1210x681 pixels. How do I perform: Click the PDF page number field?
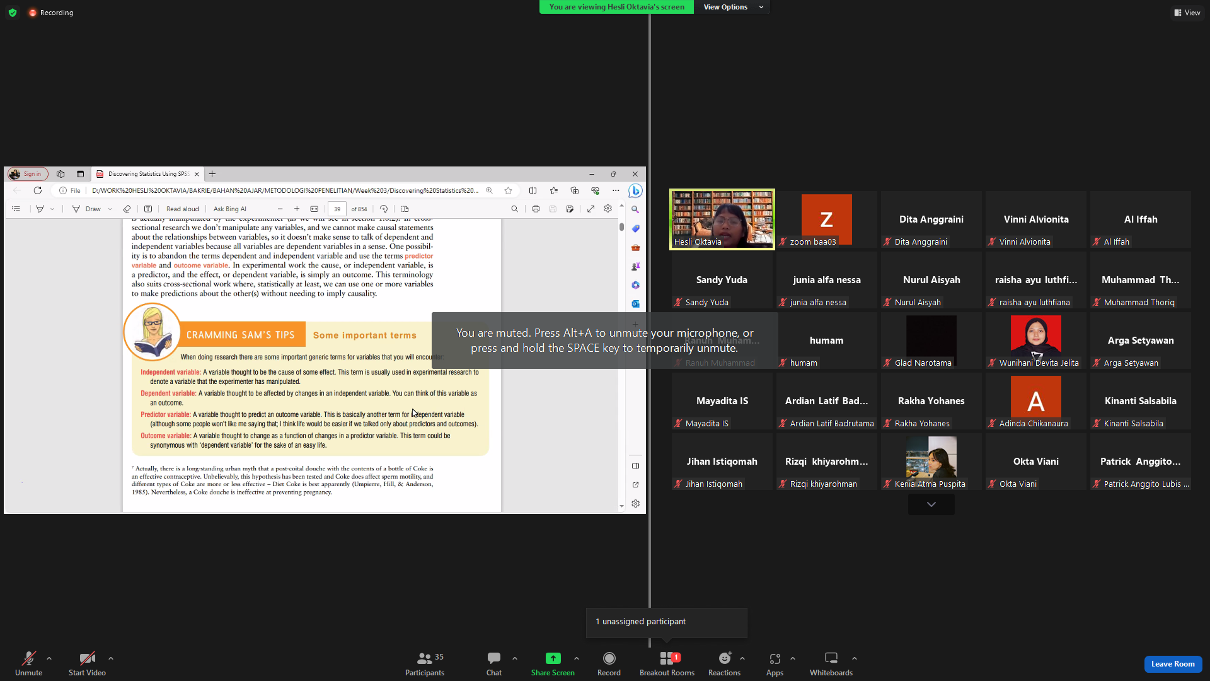337,209
